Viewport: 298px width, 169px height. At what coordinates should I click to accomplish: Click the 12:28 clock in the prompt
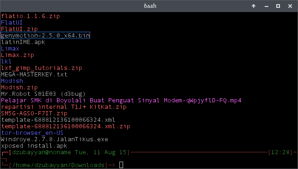pyautogui.click(x=280, y=152)
